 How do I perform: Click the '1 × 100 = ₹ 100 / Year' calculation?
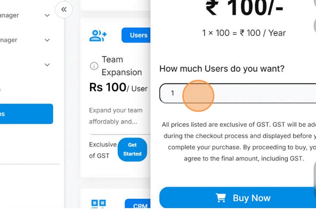coord(244,33)
